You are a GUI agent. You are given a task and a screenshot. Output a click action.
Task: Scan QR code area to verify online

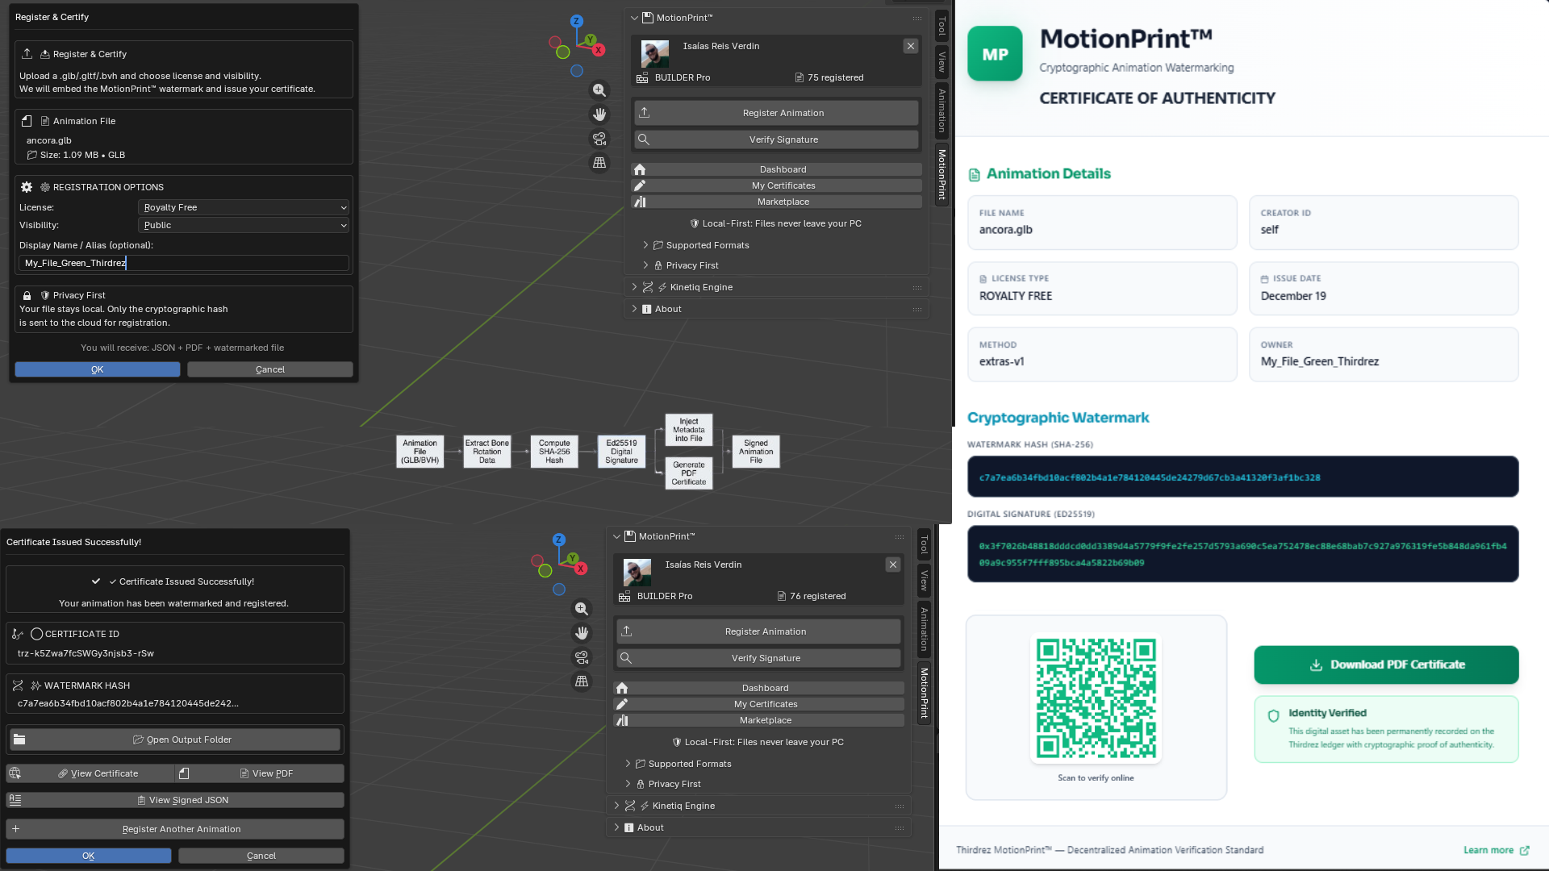point(1096,698)
